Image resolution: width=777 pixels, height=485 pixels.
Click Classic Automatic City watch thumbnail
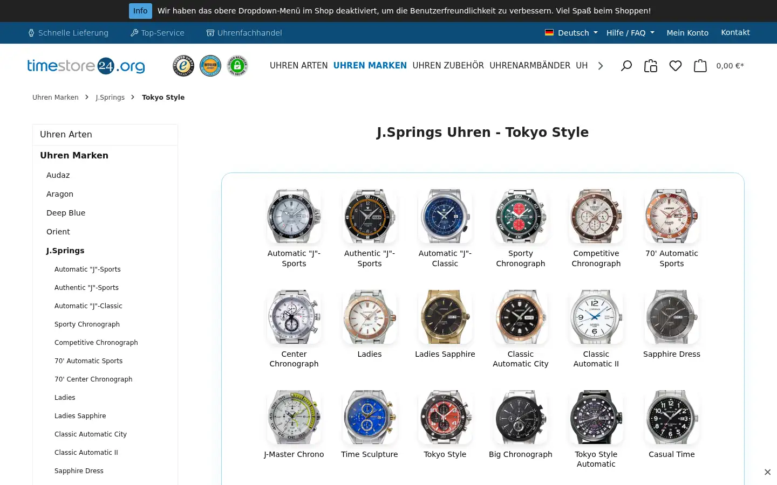(x=521, y=317)
